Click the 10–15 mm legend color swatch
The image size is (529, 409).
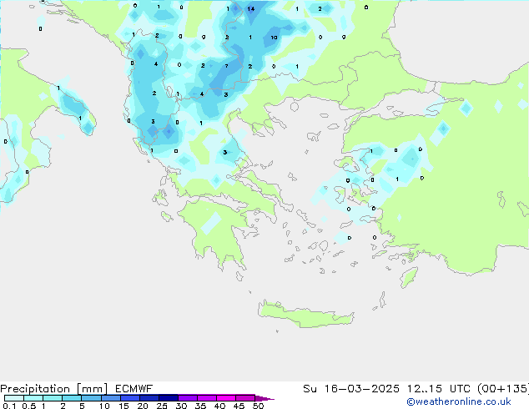click(110, 398)
